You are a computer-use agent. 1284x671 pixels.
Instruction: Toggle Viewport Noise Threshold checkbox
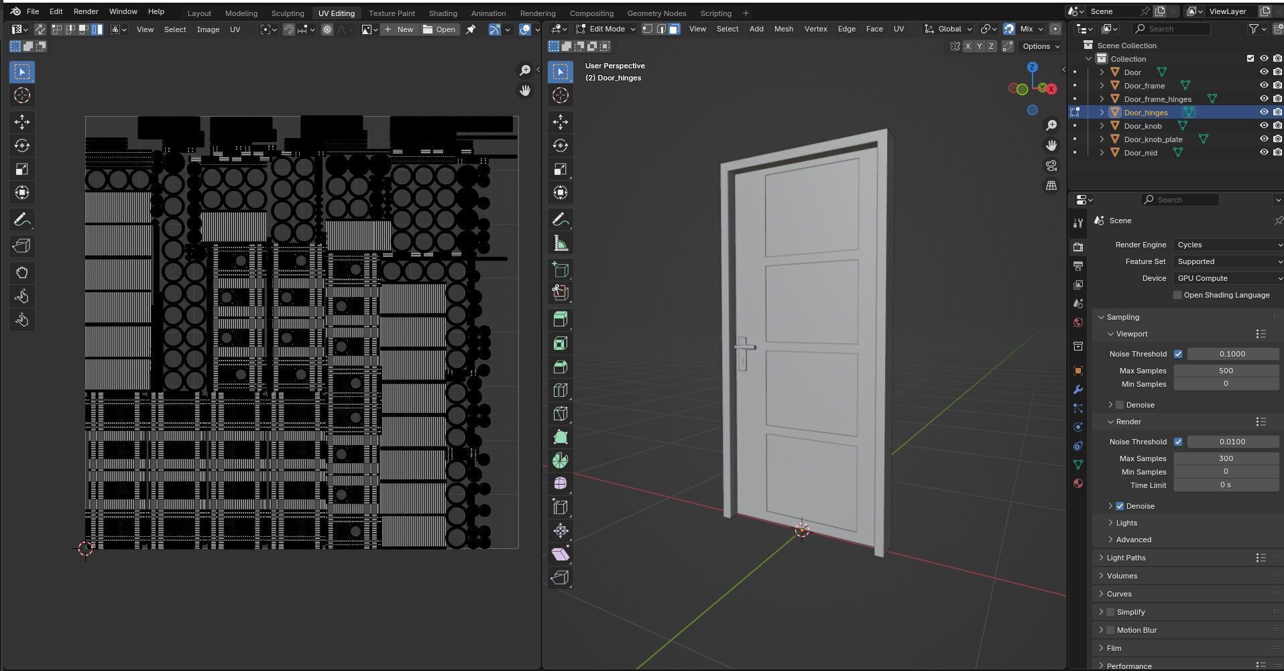pos(1178,354)
